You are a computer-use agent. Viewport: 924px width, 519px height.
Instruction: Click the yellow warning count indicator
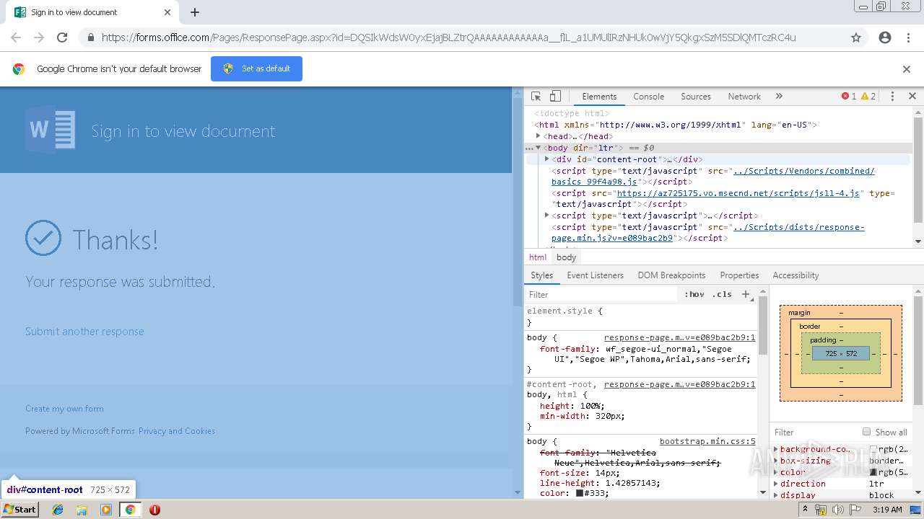pos(868,97)
